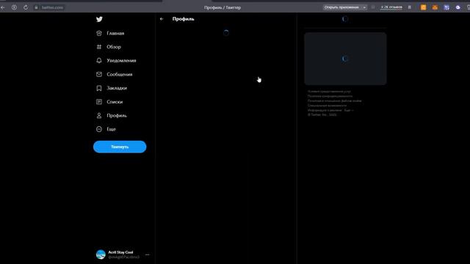
Task: Click the white round extension icon
Action: coord(458,7)
